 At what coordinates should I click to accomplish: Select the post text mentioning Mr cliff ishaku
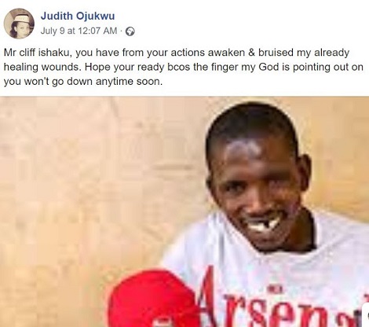coord(183,67)
